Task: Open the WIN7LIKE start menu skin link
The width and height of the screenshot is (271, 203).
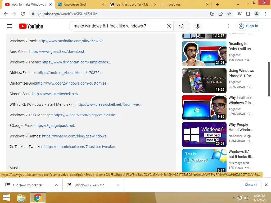Action: tap(109, 104)
